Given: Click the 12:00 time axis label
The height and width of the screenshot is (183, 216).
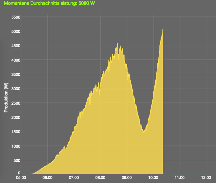Looking at the screenshot, I should (x=206, y=178).
